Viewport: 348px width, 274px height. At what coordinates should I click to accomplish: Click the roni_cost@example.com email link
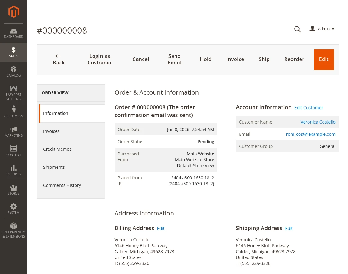click(311, 134)
